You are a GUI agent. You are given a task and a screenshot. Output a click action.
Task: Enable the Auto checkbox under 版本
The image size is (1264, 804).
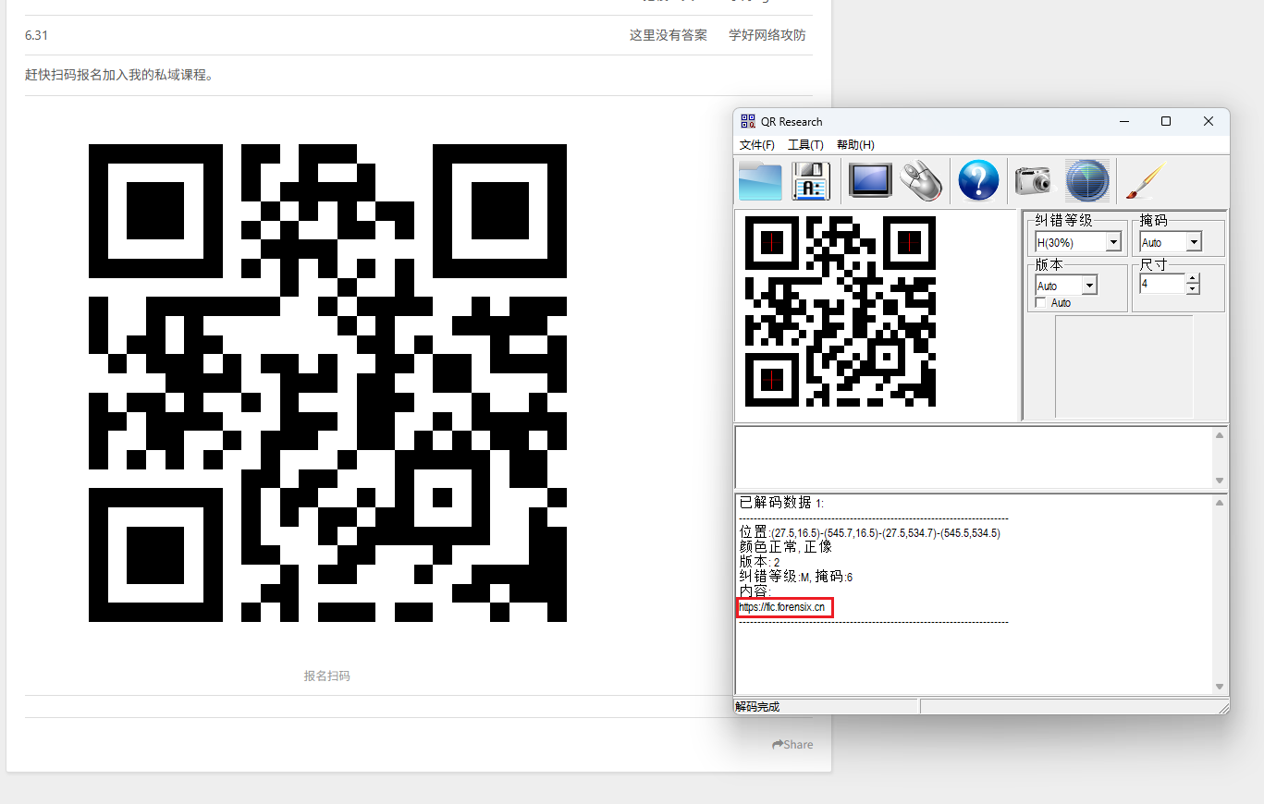pyautogui.click(x=1039, y=302)
